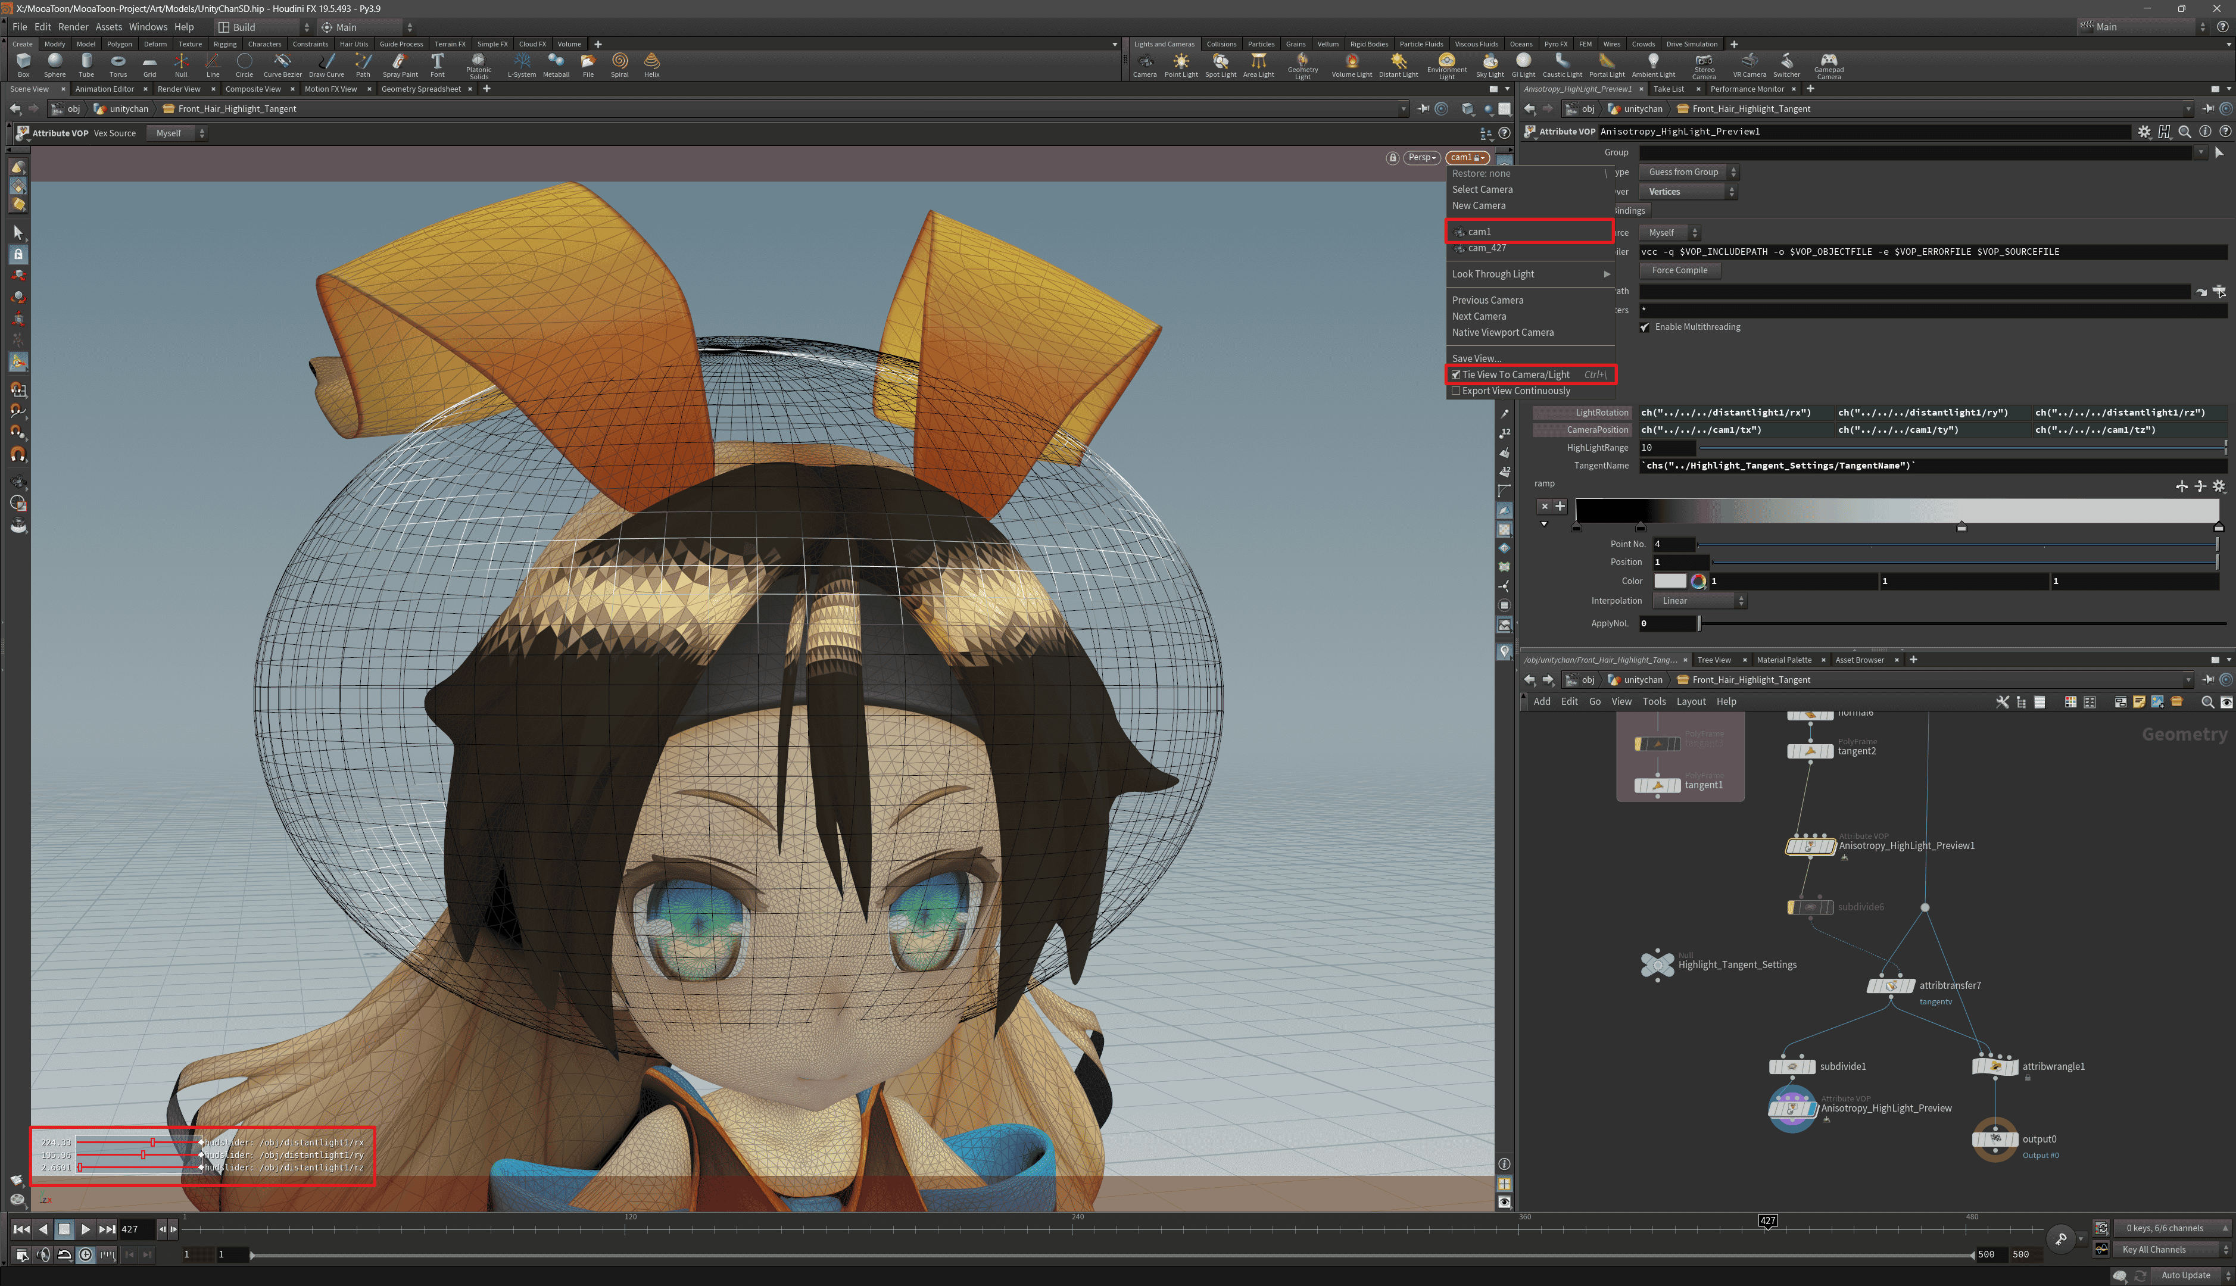Viewport: 2236px width, 1286px height.
Task: Open the Persp viewport dropdown
Action: 1422,157
